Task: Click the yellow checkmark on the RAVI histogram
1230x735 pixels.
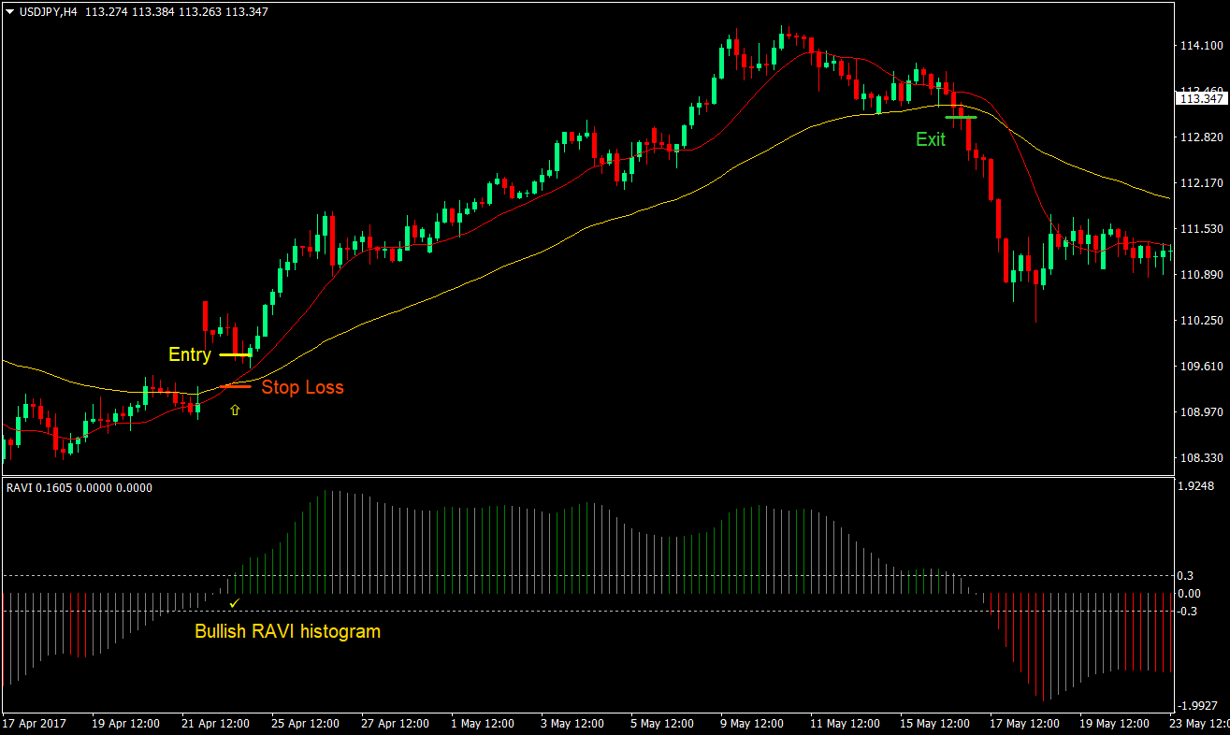Action: [x=233, y=603]
